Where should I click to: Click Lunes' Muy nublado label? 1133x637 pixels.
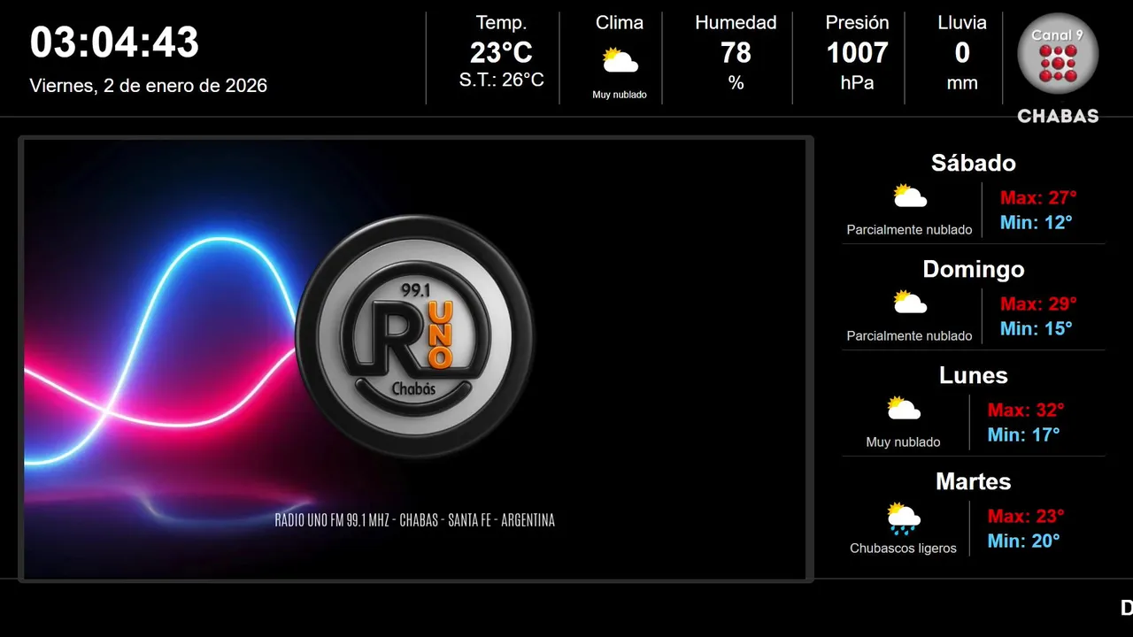[903, 442]
